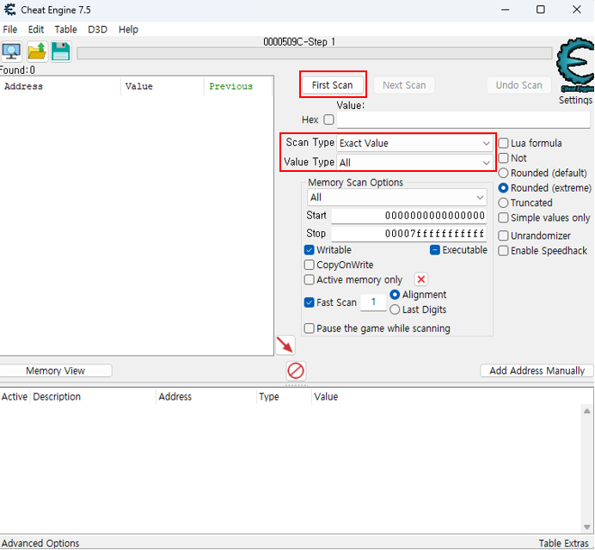Click the Undo Scan button

pyautogui.click(x=518, y=85)
